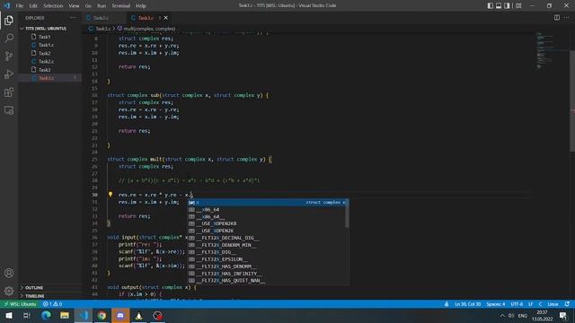Click the suggestion list scrollbar

[x=347, y=214]
